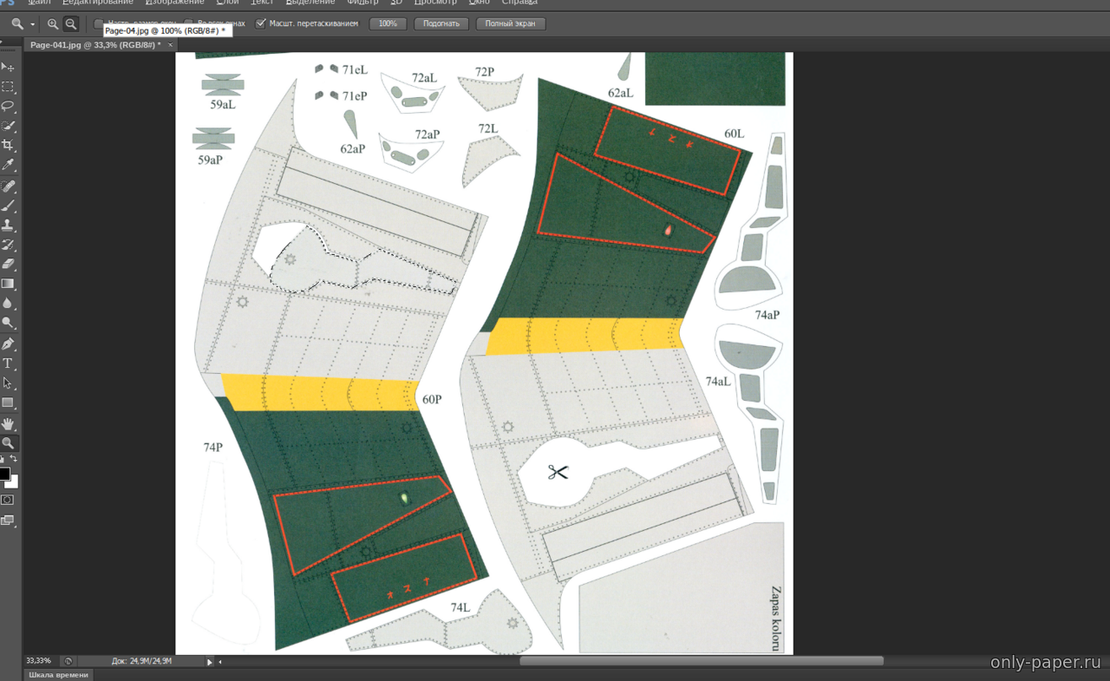Viewport: 1110px width, 681px height.
Task: Open the Zoom tool preset dropdown arrow
Action: pos(33,24)
